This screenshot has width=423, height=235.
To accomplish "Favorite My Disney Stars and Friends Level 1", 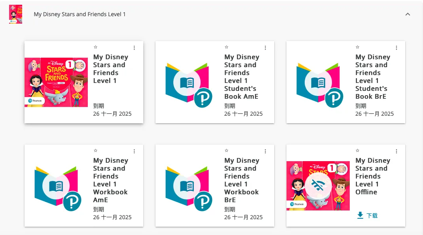I will point(95,47).
